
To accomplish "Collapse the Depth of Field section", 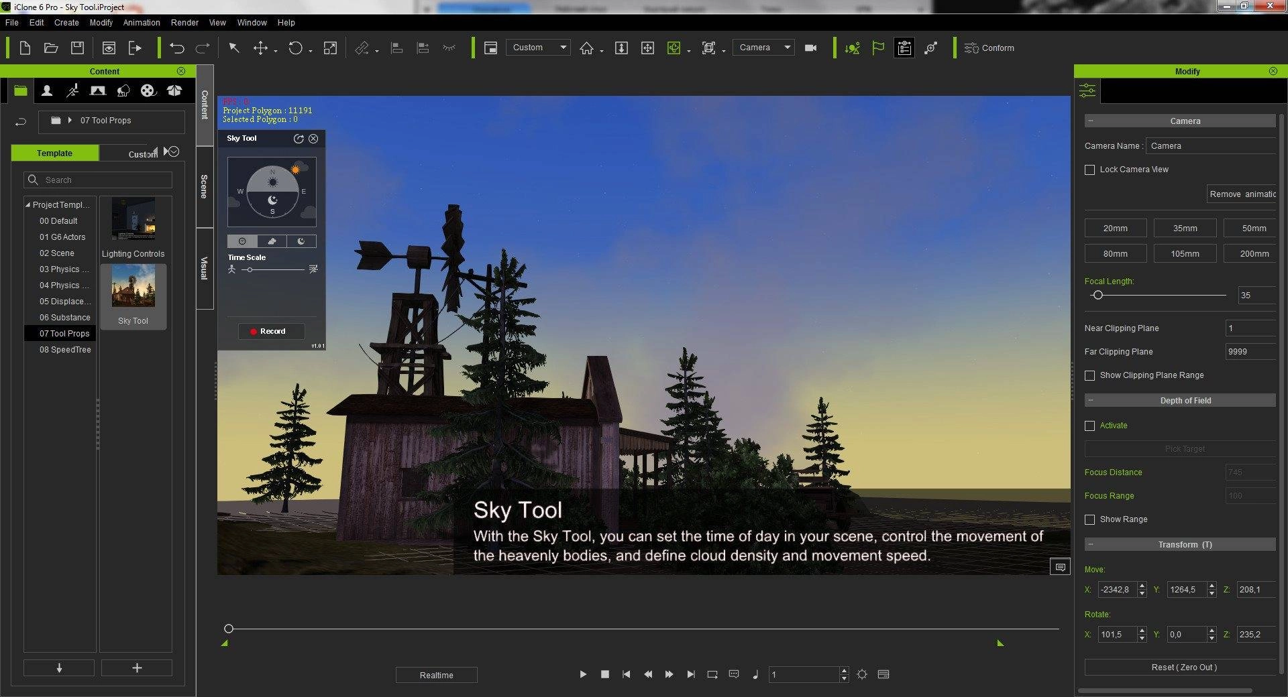I will coord(1091,401).
